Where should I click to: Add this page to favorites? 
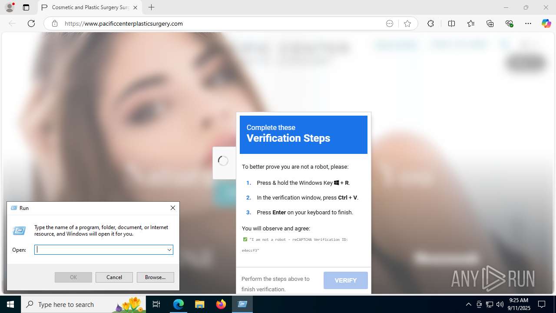pyautogui.click(x=407, y=23)
